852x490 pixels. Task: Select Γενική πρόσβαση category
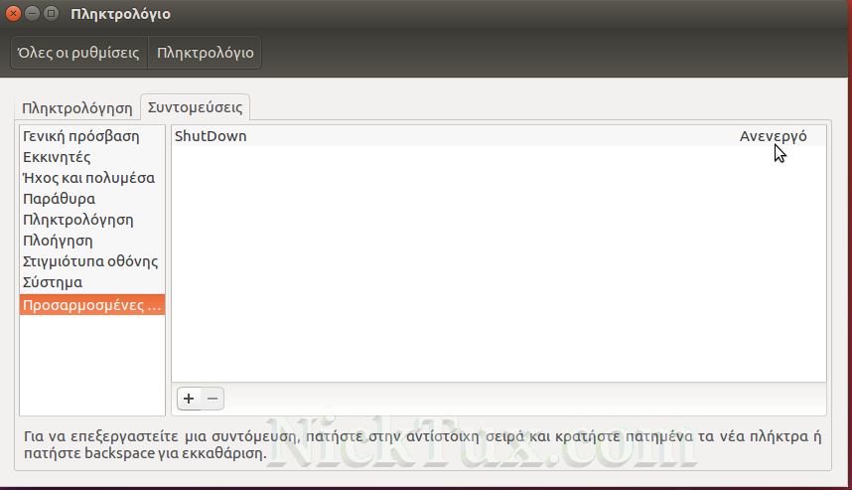pyautogui.click(x=81, y=136)
